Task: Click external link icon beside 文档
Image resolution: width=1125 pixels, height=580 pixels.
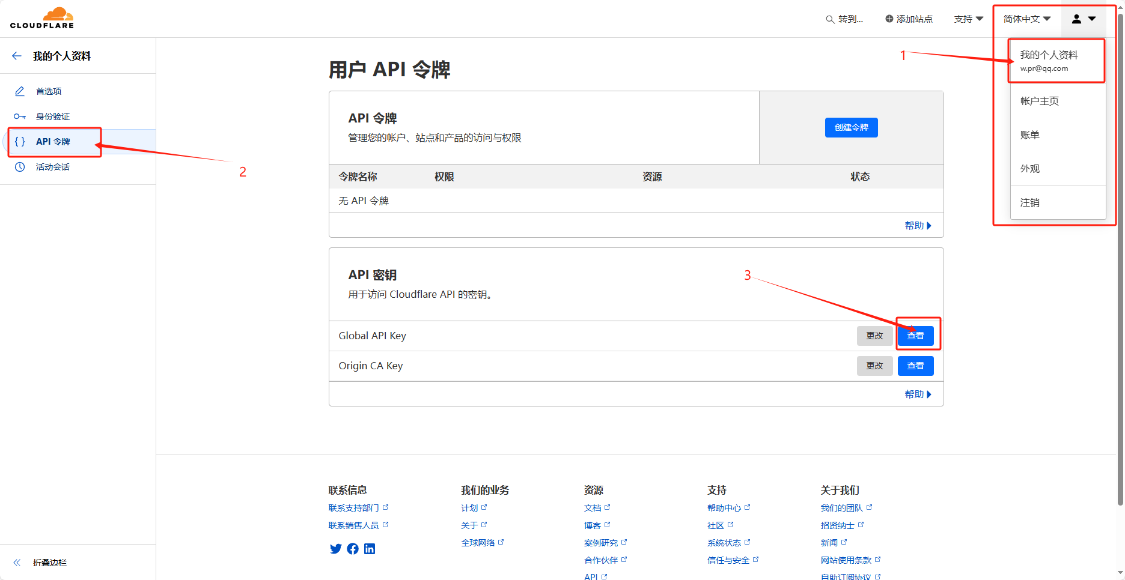Action: 607,507
